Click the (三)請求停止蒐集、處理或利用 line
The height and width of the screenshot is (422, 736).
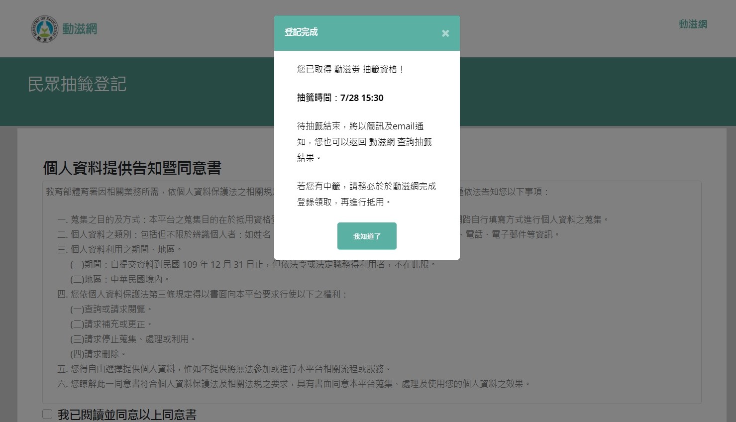click(x=133, y=339)
